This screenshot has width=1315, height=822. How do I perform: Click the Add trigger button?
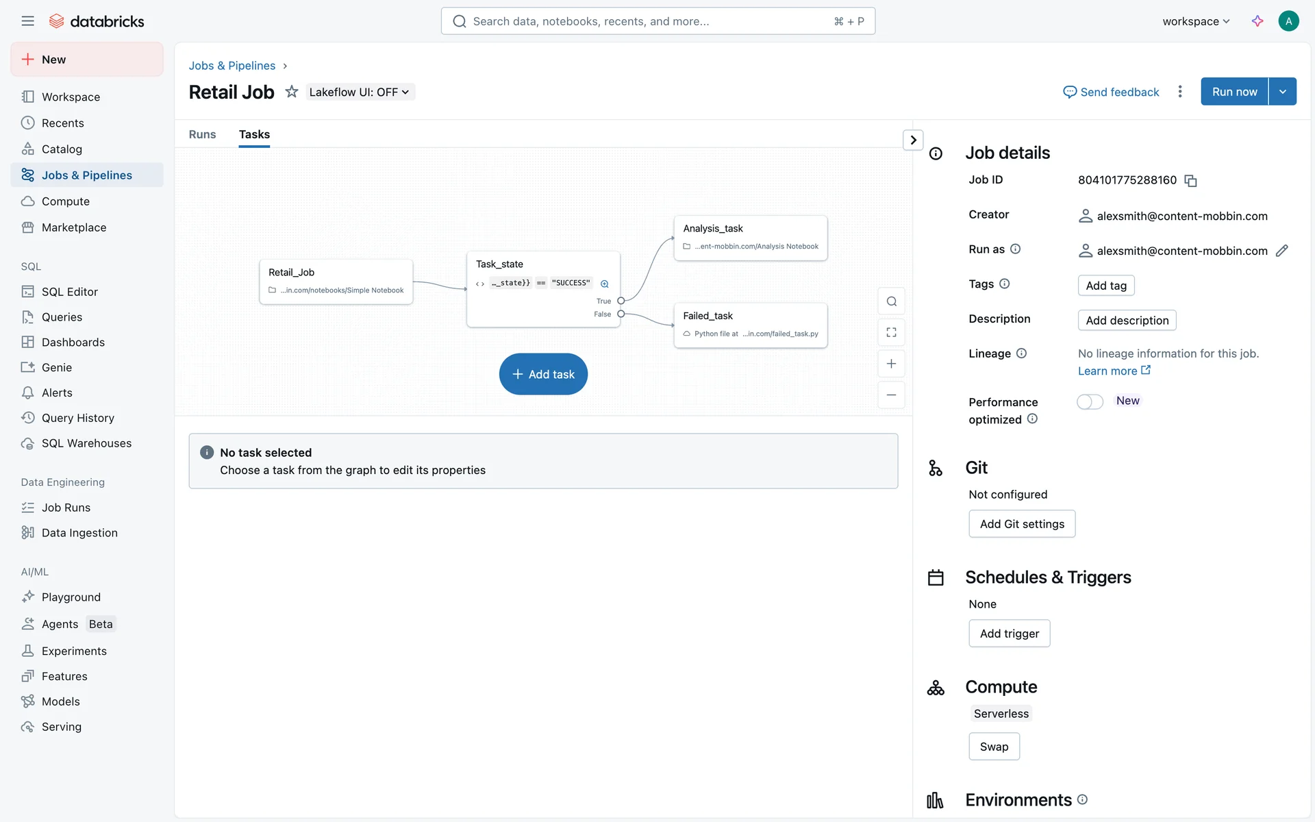click(x=1009, y=634)
